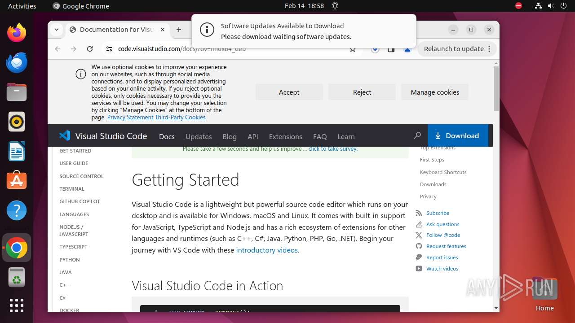Open the Files manager in dock
Viewport: 575px width, 323px height.
point(17,92)
